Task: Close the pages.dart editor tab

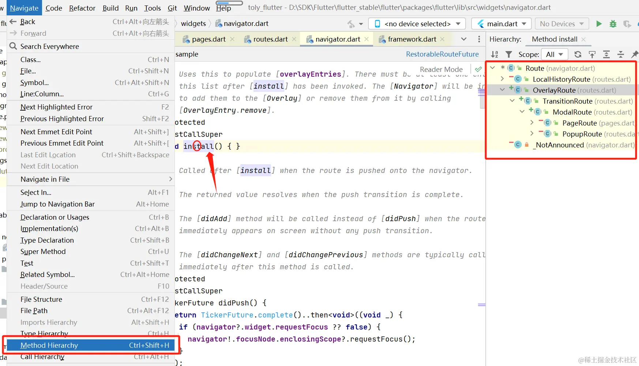Action: 232,39
